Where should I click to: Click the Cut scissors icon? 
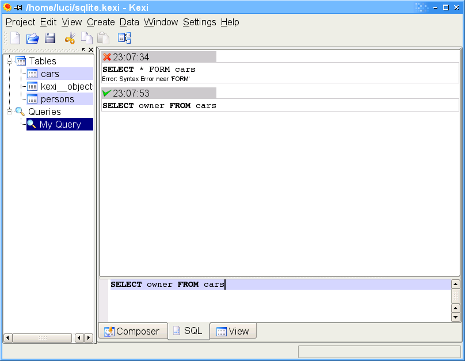70,39
